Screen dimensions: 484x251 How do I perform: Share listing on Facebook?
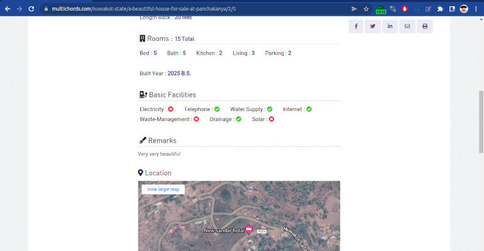tap(356, 26)
